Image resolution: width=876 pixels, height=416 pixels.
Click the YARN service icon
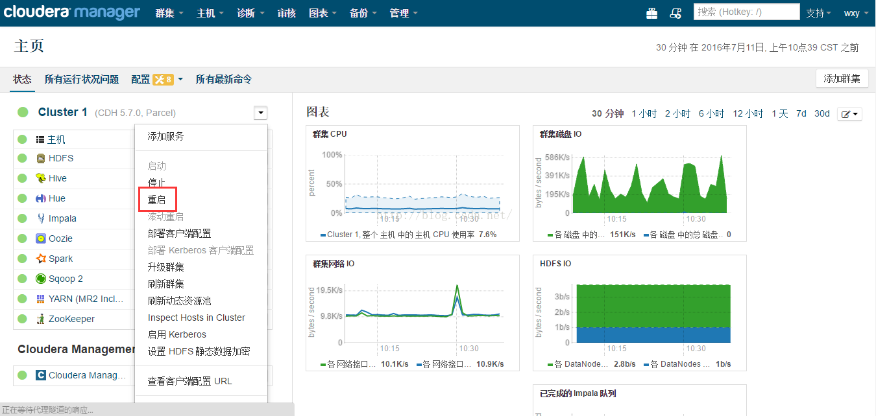pyautogui.click(x=41, y=299)
